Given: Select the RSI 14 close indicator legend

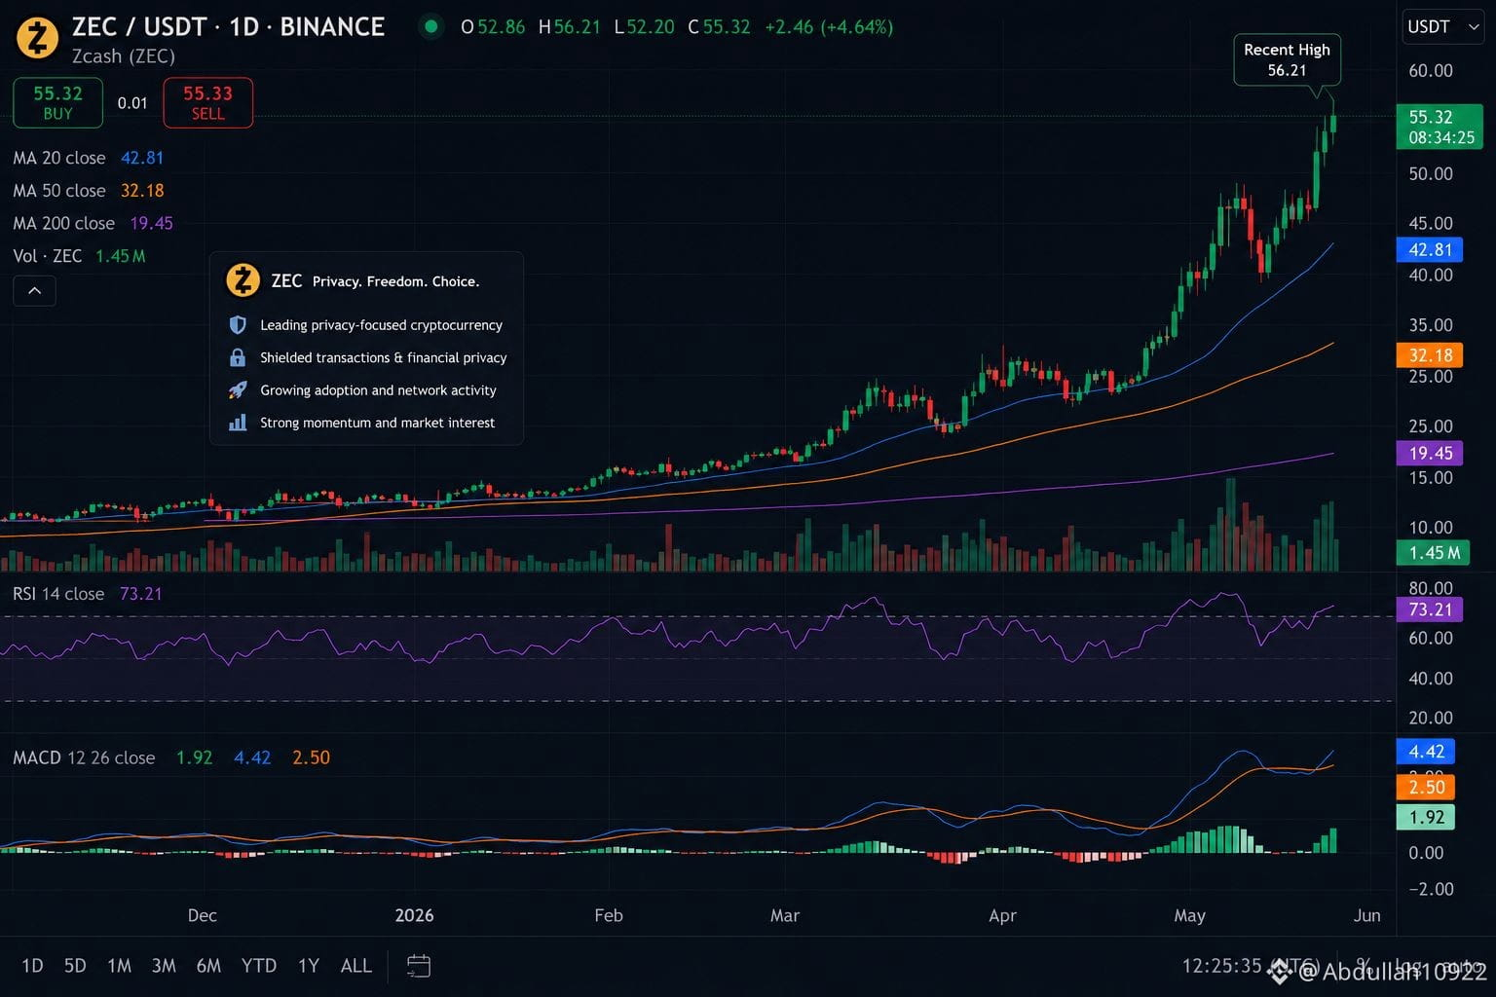Looking at the screenshot, I should [87, 594].
